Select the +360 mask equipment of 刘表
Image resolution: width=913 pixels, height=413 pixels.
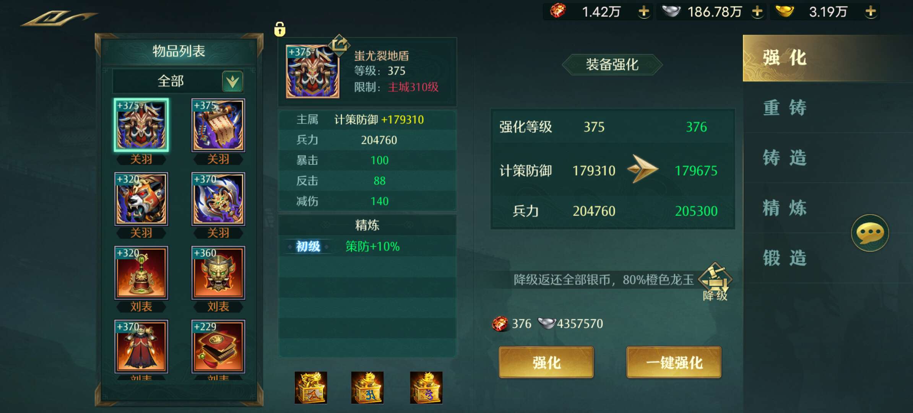pyautogui.click(x=218, y=273)
